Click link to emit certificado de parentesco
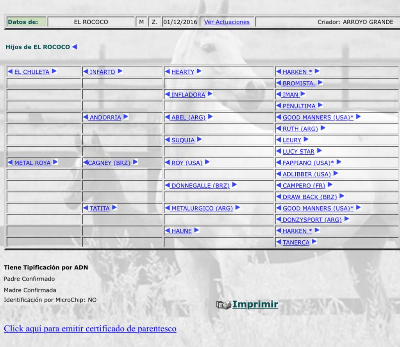 tap(90, 329)
